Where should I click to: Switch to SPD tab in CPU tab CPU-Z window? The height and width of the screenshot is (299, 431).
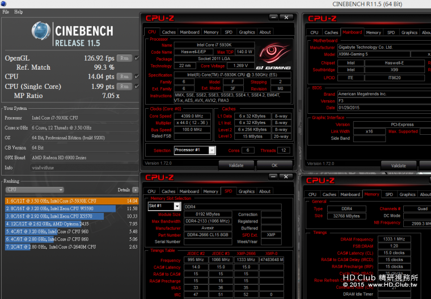pyautogui.click(x=229, y=32)
